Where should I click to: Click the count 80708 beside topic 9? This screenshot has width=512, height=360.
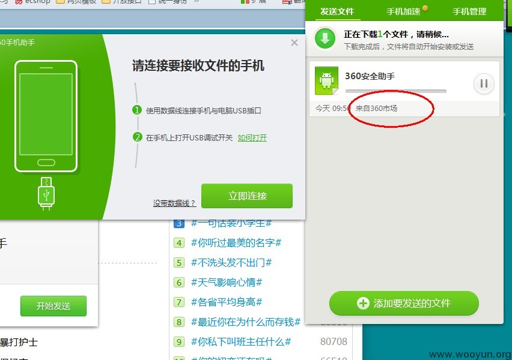coord(334,341)
